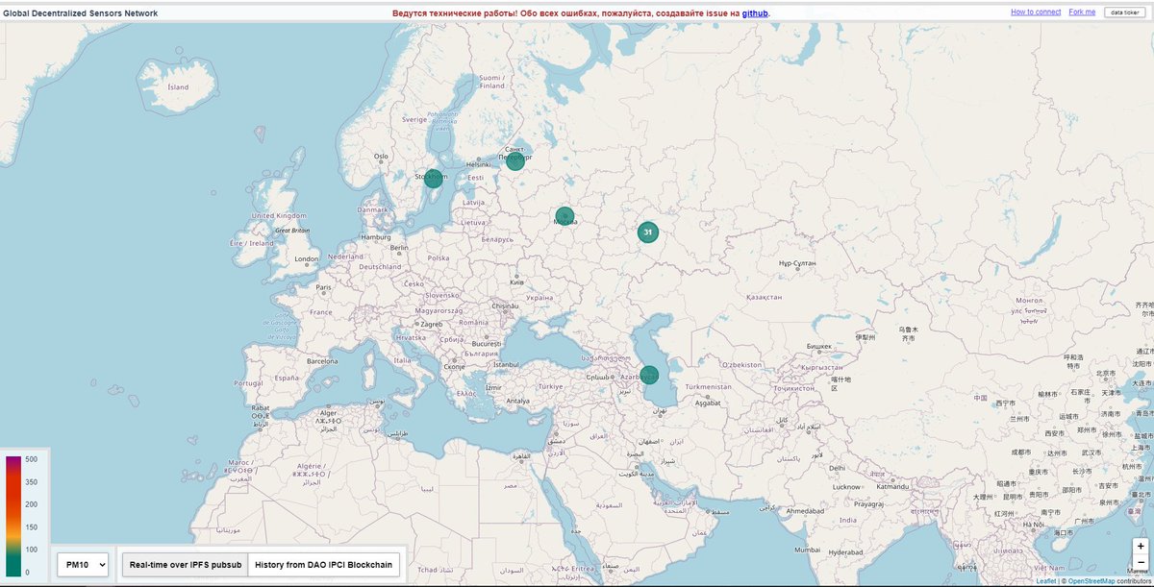
Task: Click the Istanbul city label on map
Action: click(x=505, y=366)
